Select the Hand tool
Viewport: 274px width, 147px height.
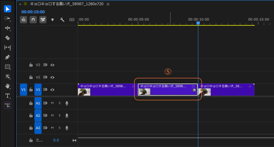coord(7,86)
